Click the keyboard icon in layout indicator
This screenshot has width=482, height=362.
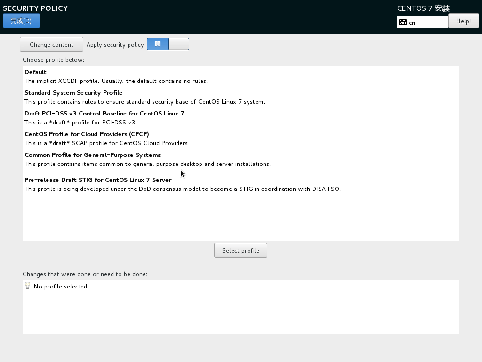point(403,22)
